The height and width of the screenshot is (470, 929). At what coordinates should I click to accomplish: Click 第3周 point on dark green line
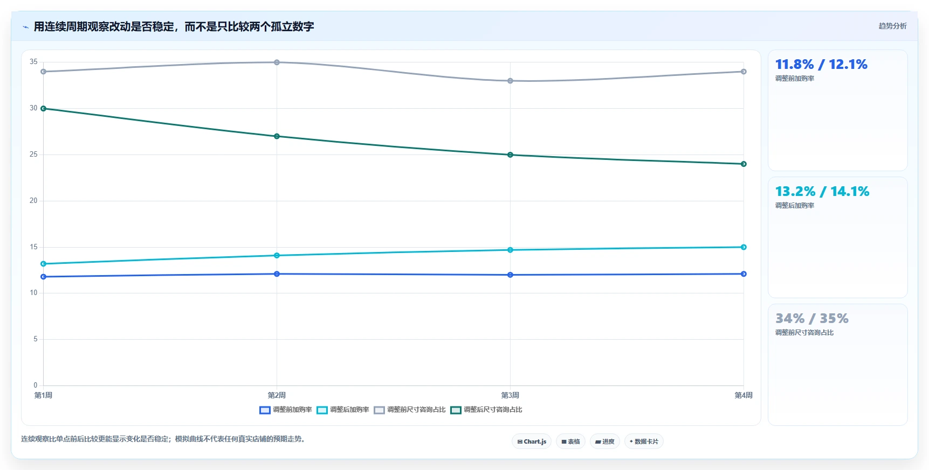coord(510,155)
